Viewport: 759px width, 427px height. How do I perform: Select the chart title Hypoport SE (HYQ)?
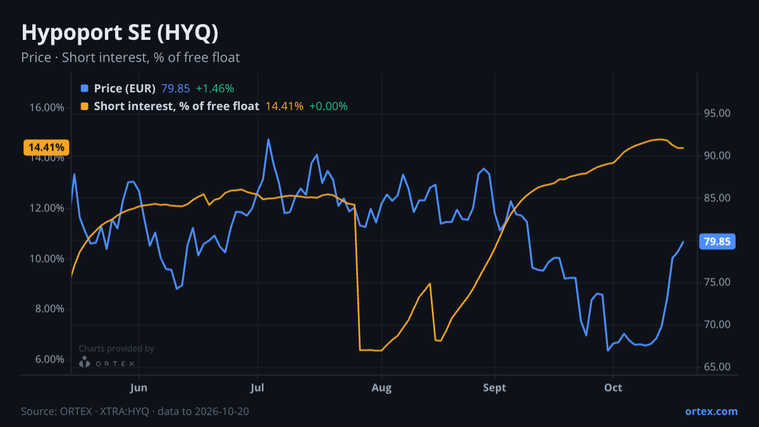(x=120, y=33)
